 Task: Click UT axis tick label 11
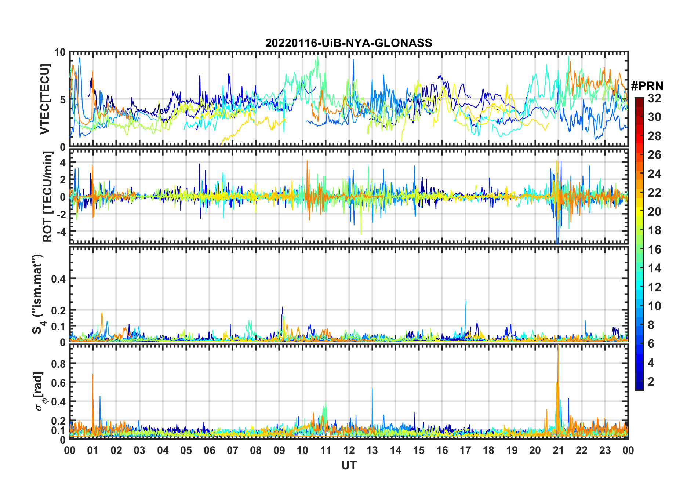click(x=326, y=450)
